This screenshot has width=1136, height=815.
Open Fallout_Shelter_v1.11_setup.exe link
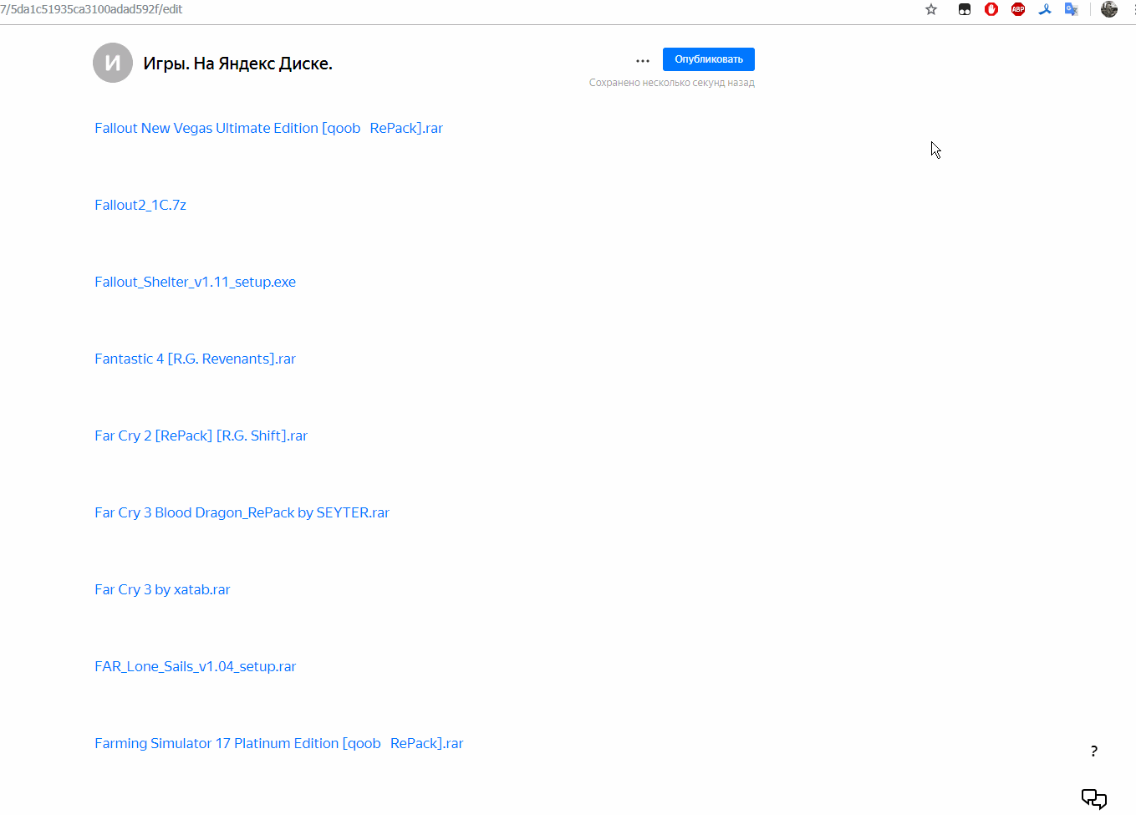coord(196,282)
